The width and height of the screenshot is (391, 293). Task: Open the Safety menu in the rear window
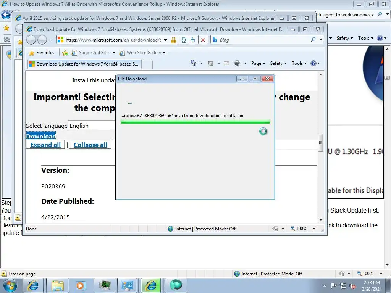pos(345,38)
